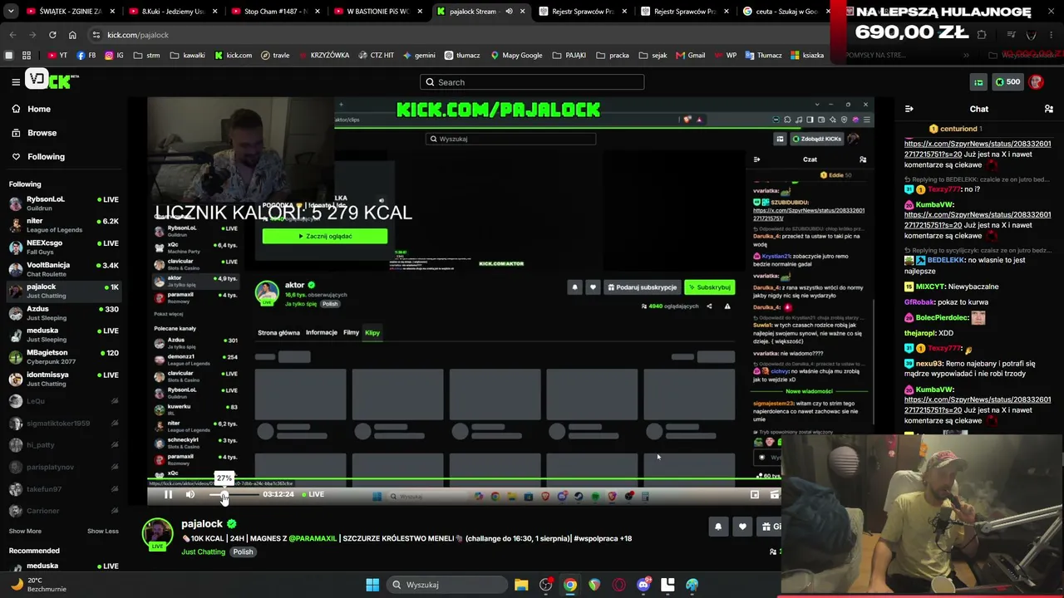Open the chat users list icon

pos(1048,109)
